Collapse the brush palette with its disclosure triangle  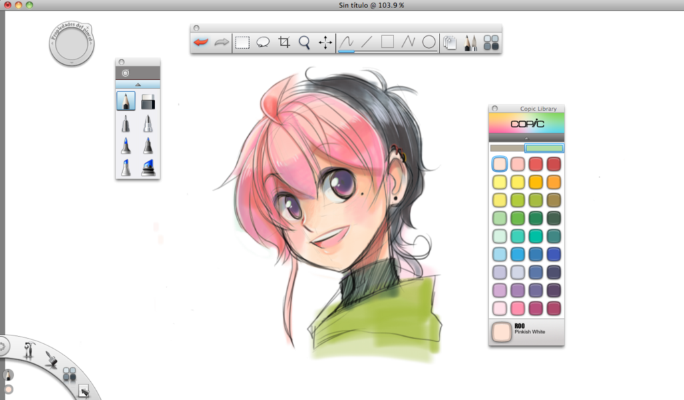[x=136, y=85]
